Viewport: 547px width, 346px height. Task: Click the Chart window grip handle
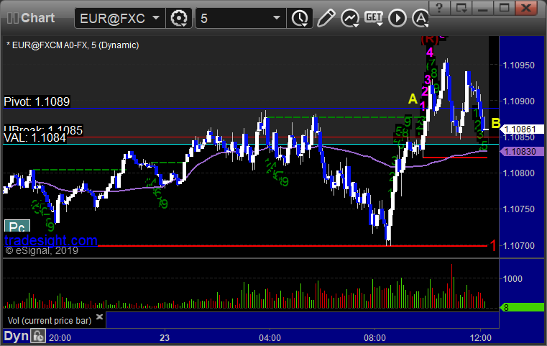[x=12, y=18]
